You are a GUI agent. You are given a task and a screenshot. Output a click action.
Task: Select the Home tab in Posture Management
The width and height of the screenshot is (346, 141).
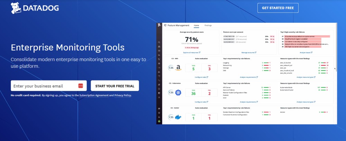click(x=196, y=25)
